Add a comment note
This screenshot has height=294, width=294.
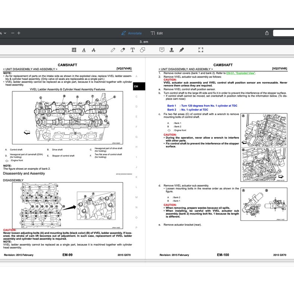coord(162,50)
